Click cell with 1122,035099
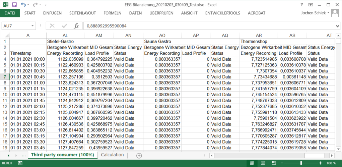Viewport: 342px width, 167px height. (x=65, y=59)
